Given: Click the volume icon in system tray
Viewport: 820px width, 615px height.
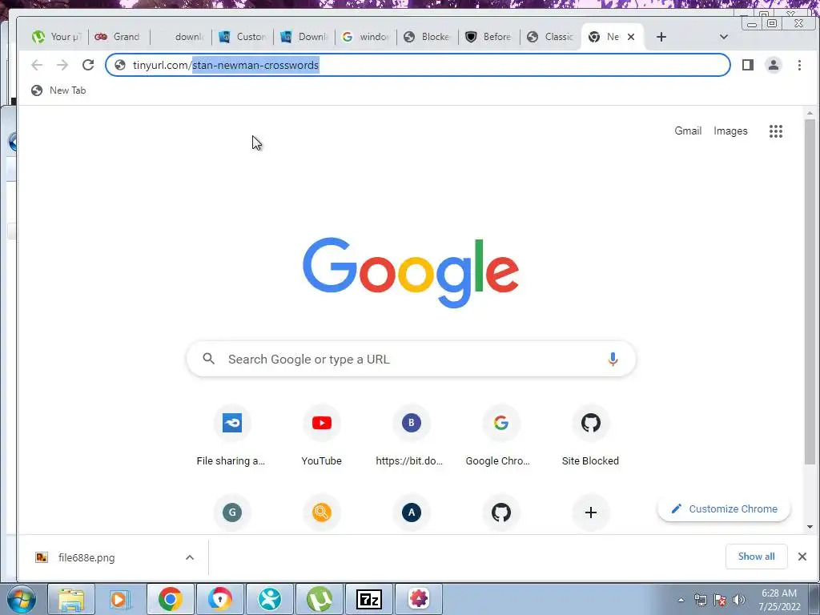Looking at the screenshot, I should [x=739, y=600].
